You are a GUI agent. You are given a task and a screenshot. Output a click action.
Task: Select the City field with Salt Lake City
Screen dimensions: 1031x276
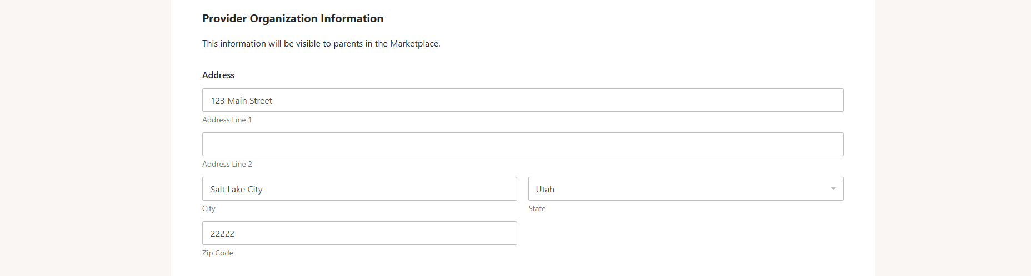[359, 189]
